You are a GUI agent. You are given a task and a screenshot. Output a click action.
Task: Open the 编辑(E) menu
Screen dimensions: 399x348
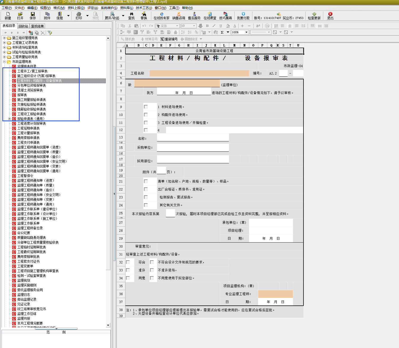[x=32, y=8]
